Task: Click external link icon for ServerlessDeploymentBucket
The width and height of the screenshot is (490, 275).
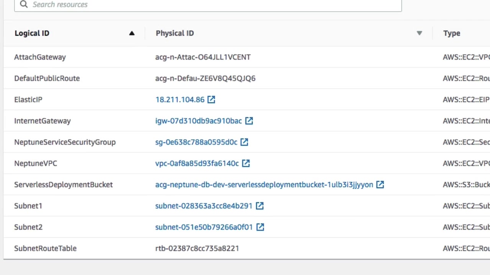Action: pyautogui.click(x=380, y=185)
